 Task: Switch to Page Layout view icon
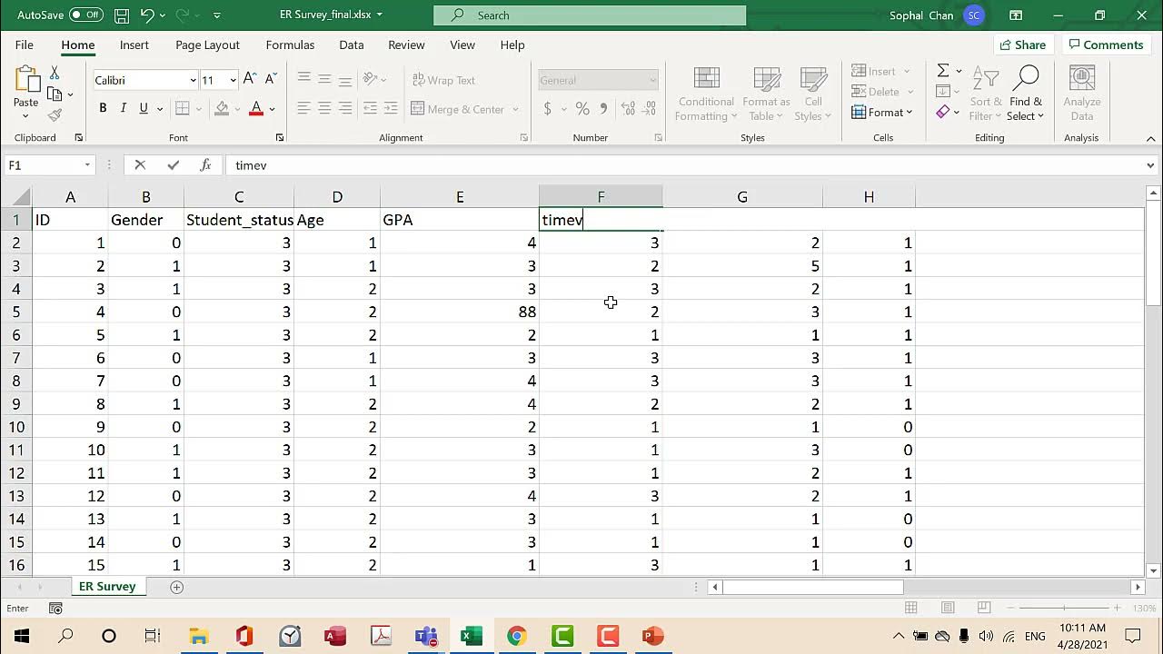948,608
